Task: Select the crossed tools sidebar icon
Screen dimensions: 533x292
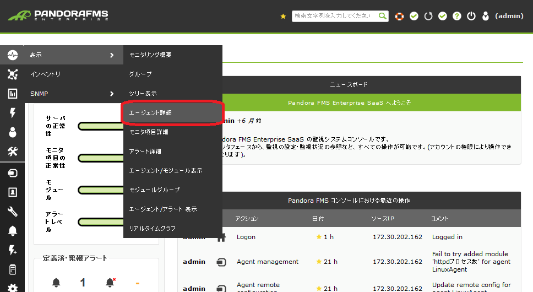Action: click(13, 152)
